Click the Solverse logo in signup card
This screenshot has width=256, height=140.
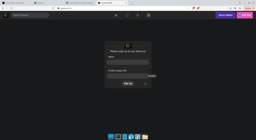coord(128,46)
